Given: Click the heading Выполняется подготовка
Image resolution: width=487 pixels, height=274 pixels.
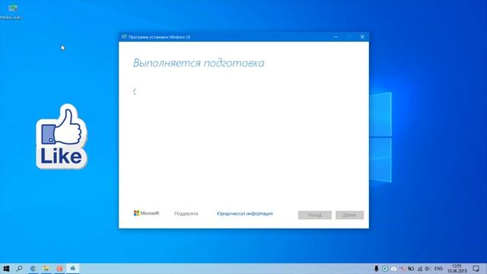Looking at the screenshot, I should click(199, 63).
